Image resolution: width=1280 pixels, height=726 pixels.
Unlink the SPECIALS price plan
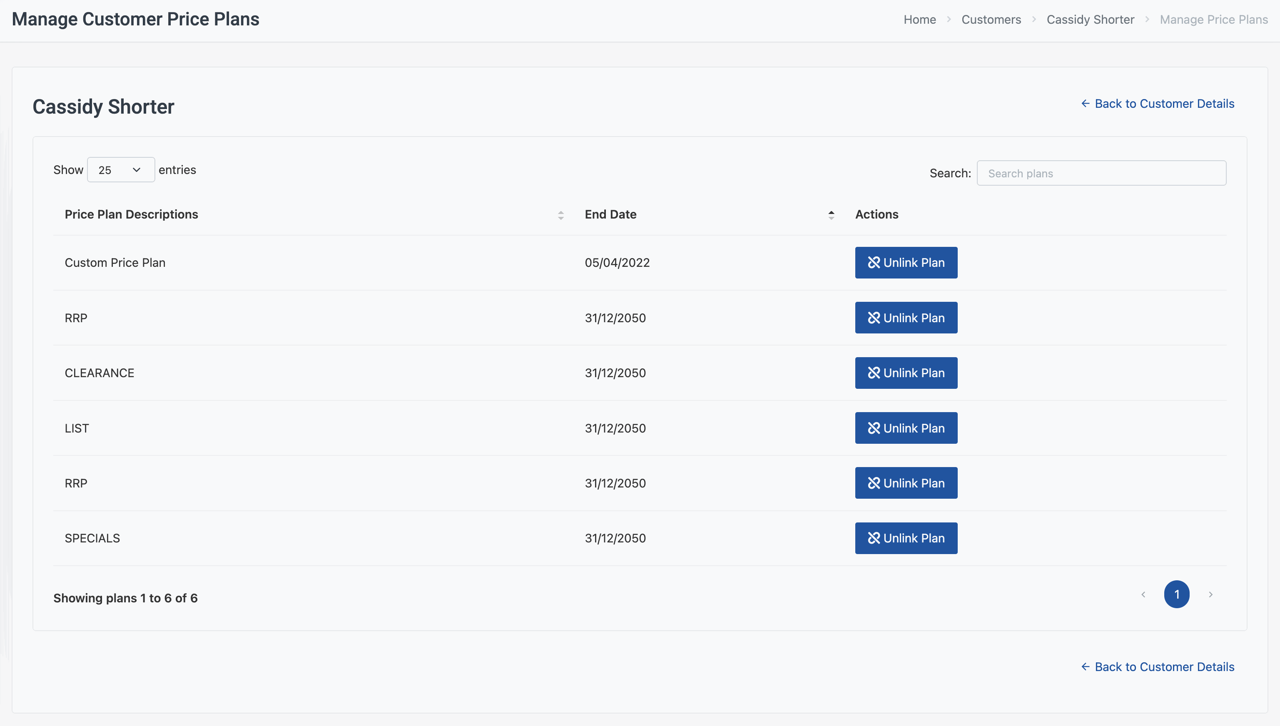(906, 538)
